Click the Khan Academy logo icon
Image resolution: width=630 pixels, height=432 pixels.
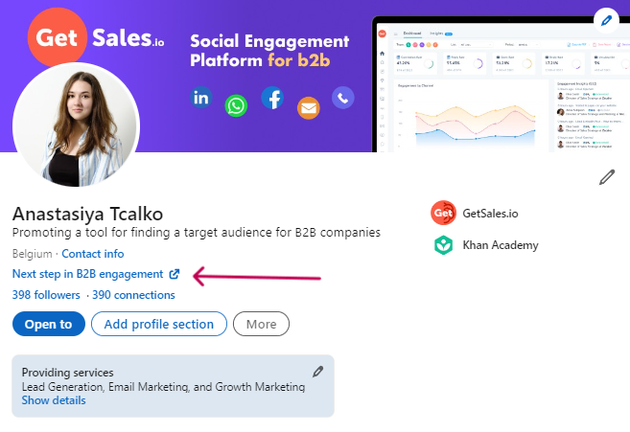click(x=442, y=245)
